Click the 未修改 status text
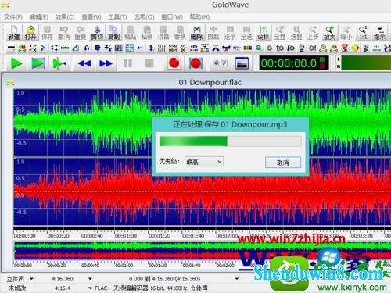Viewport: 391px width, 293px height. 17,288
